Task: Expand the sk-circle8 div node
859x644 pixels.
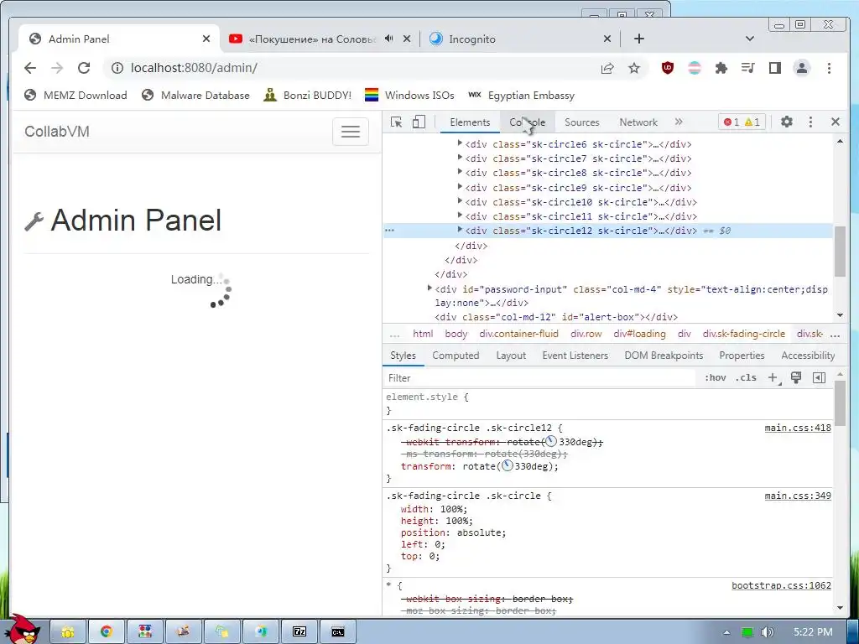Action: (x=461, y=172)
